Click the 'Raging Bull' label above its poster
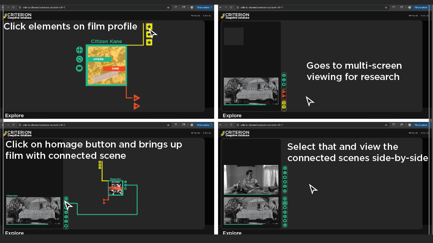This screenshot has width=433, height=243. pos(115,179)
